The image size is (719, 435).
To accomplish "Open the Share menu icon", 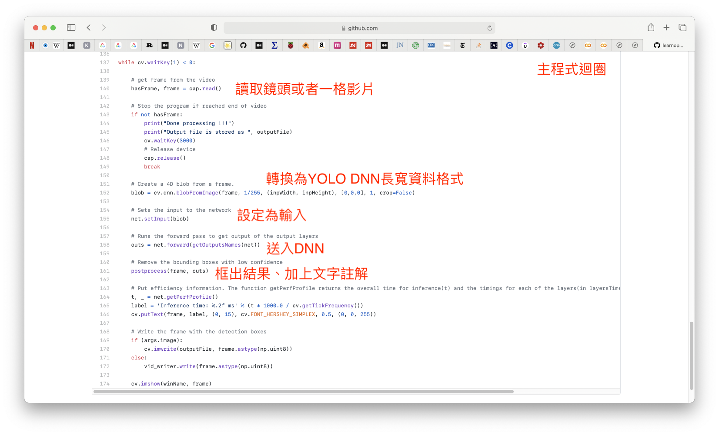I will tap(651, 27).
